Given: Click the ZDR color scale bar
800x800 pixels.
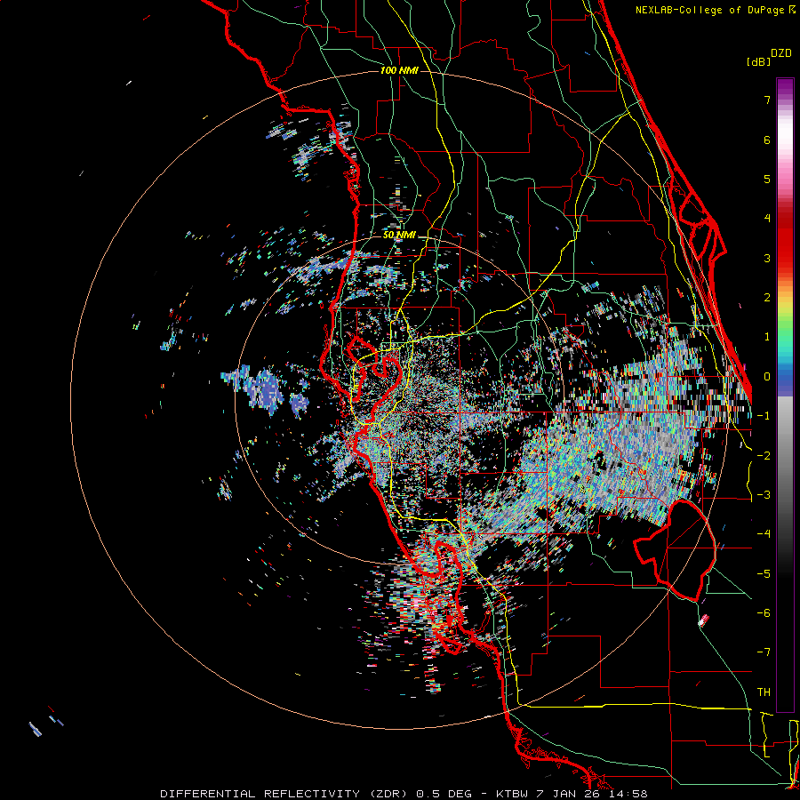Looking at the screenshot, I should pos(785,395).
